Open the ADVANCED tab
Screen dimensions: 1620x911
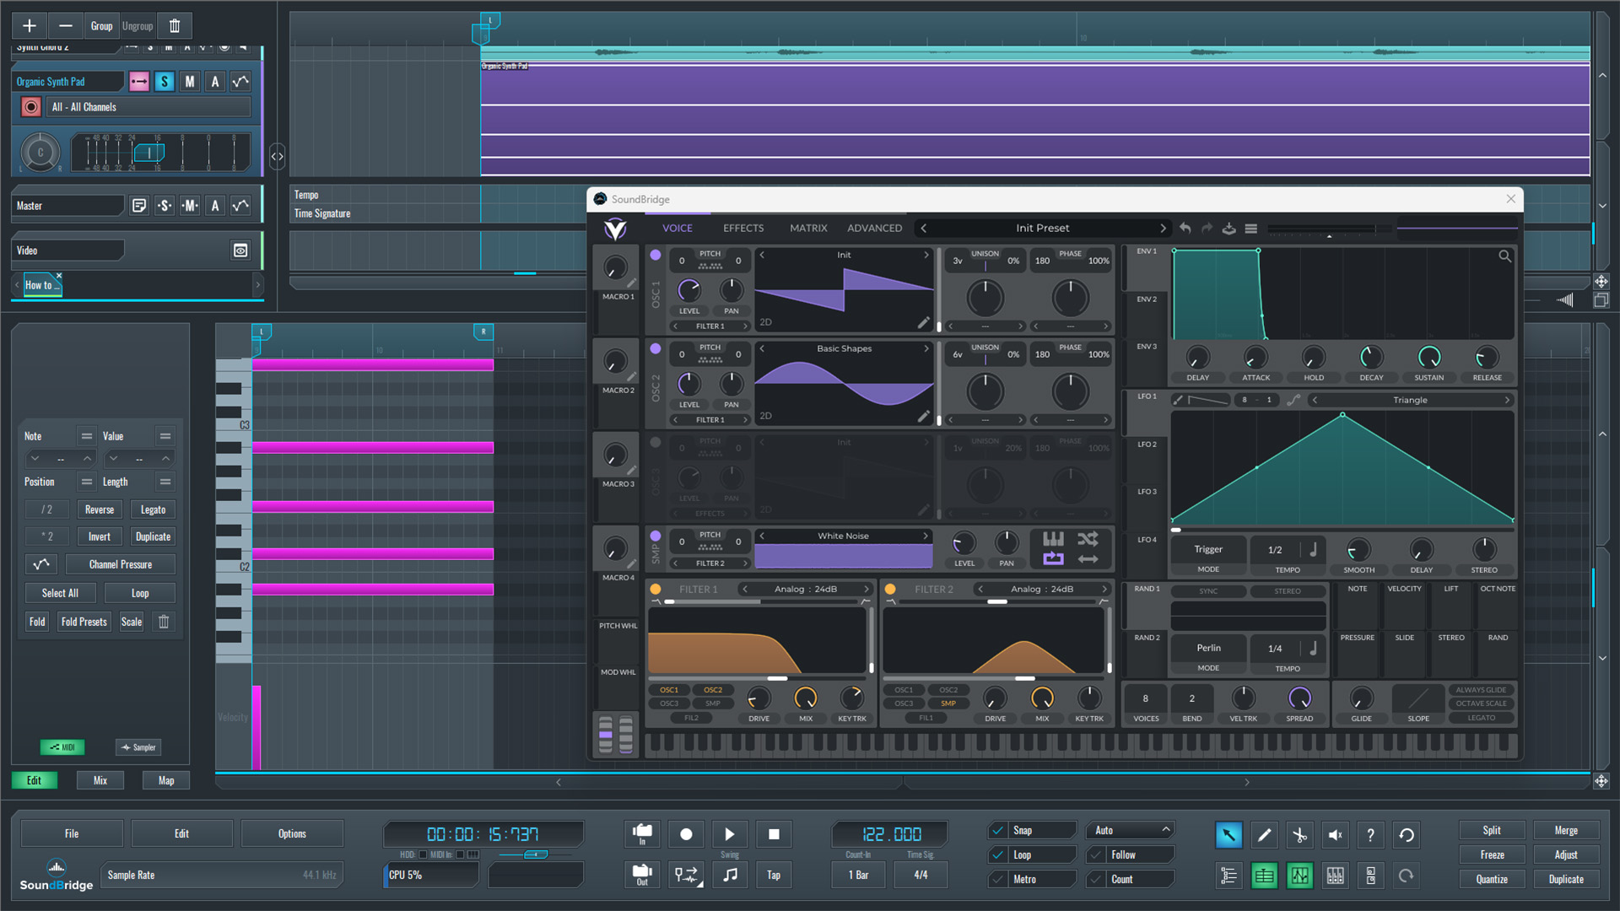(x=874, y=228)
